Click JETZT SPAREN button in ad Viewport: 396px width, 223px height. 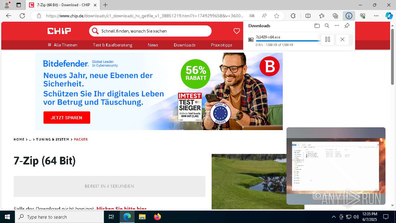pyautogui.click(x=67, y=118)
